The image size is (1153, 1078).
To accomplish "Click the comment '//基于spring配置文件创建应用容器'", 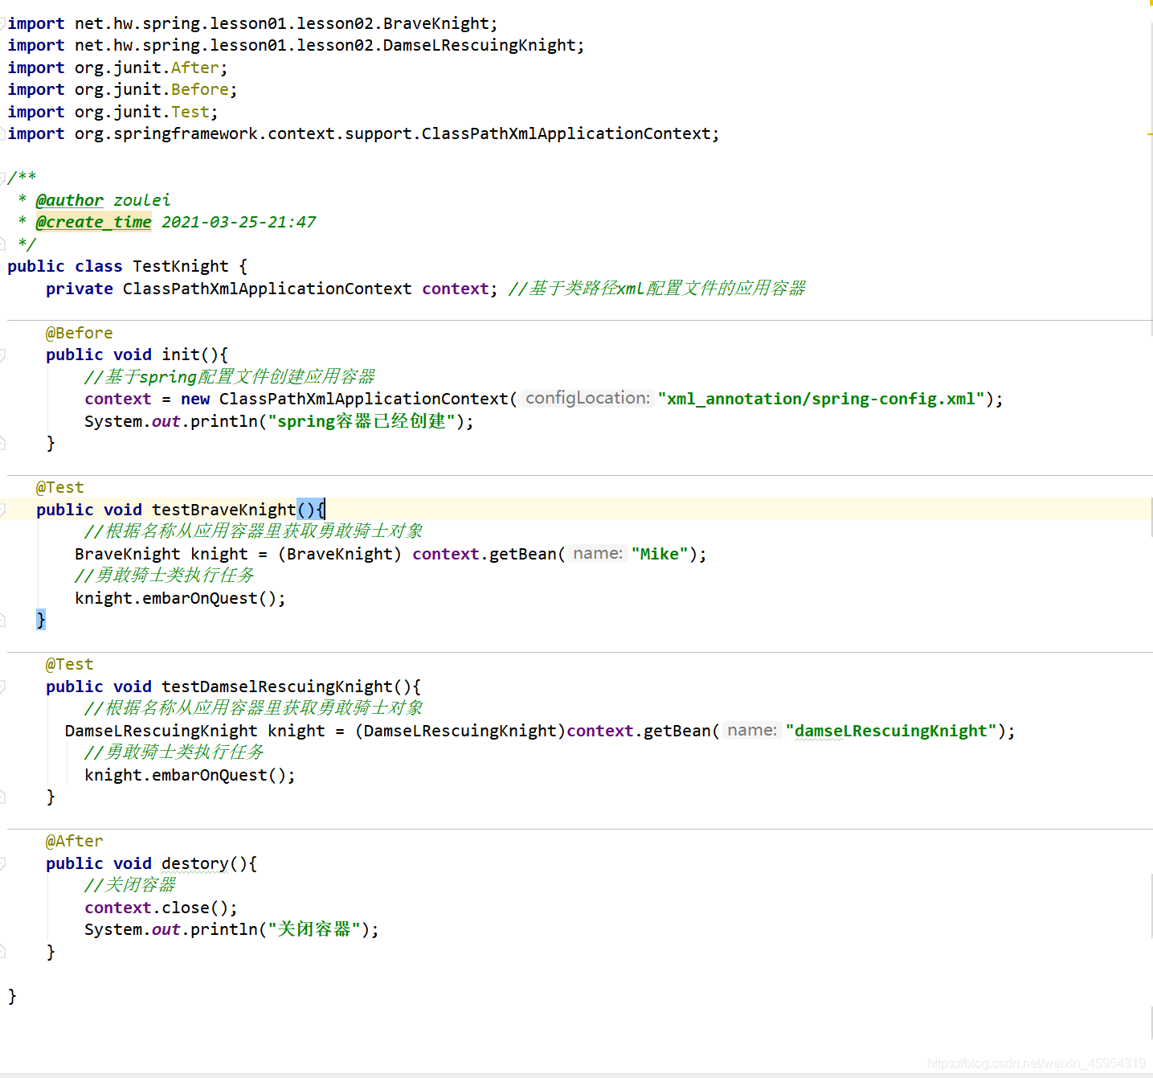I will [230, 377].
